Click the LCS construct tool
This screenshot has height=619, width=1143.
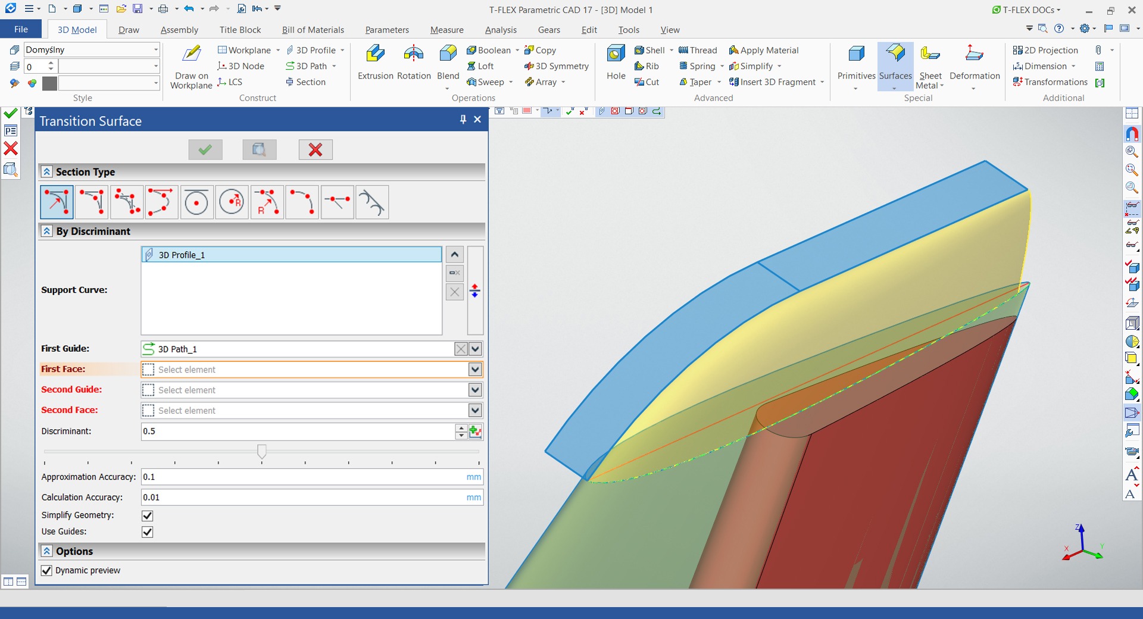coord(230,82)
